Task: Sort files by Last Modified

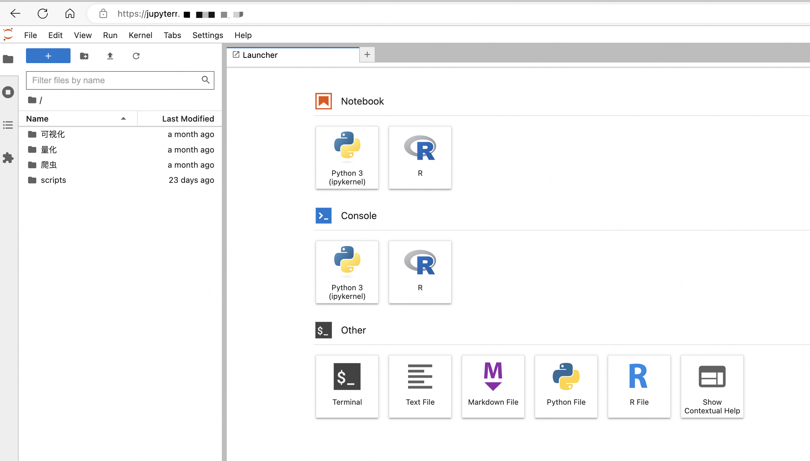Action: point(187,119)
